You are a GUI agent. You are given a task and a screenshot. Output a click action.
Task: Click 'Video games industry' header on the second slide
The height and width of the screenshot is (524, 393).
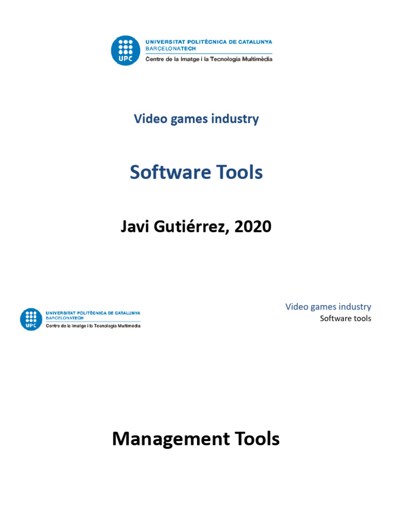pyautogui.click(x=328, y=307)
